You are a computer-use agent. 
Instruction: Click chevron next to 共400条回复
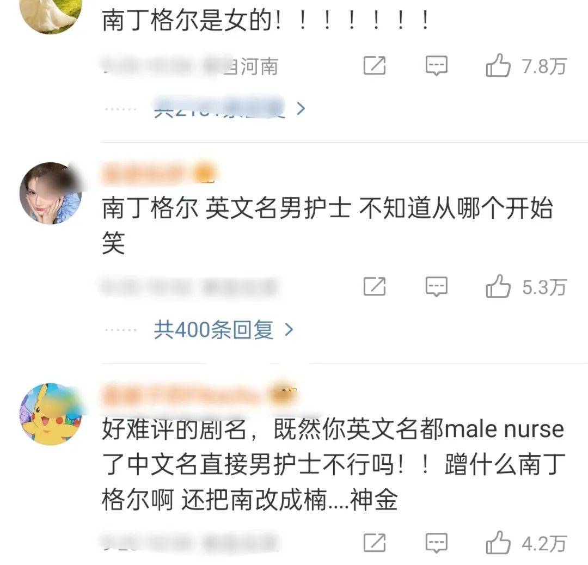coord(289,330)
